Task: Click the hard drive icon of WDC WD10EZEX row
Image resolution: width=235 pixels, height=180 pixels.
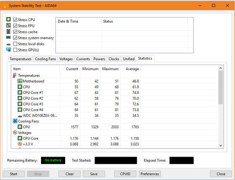Action: point(20,116)
